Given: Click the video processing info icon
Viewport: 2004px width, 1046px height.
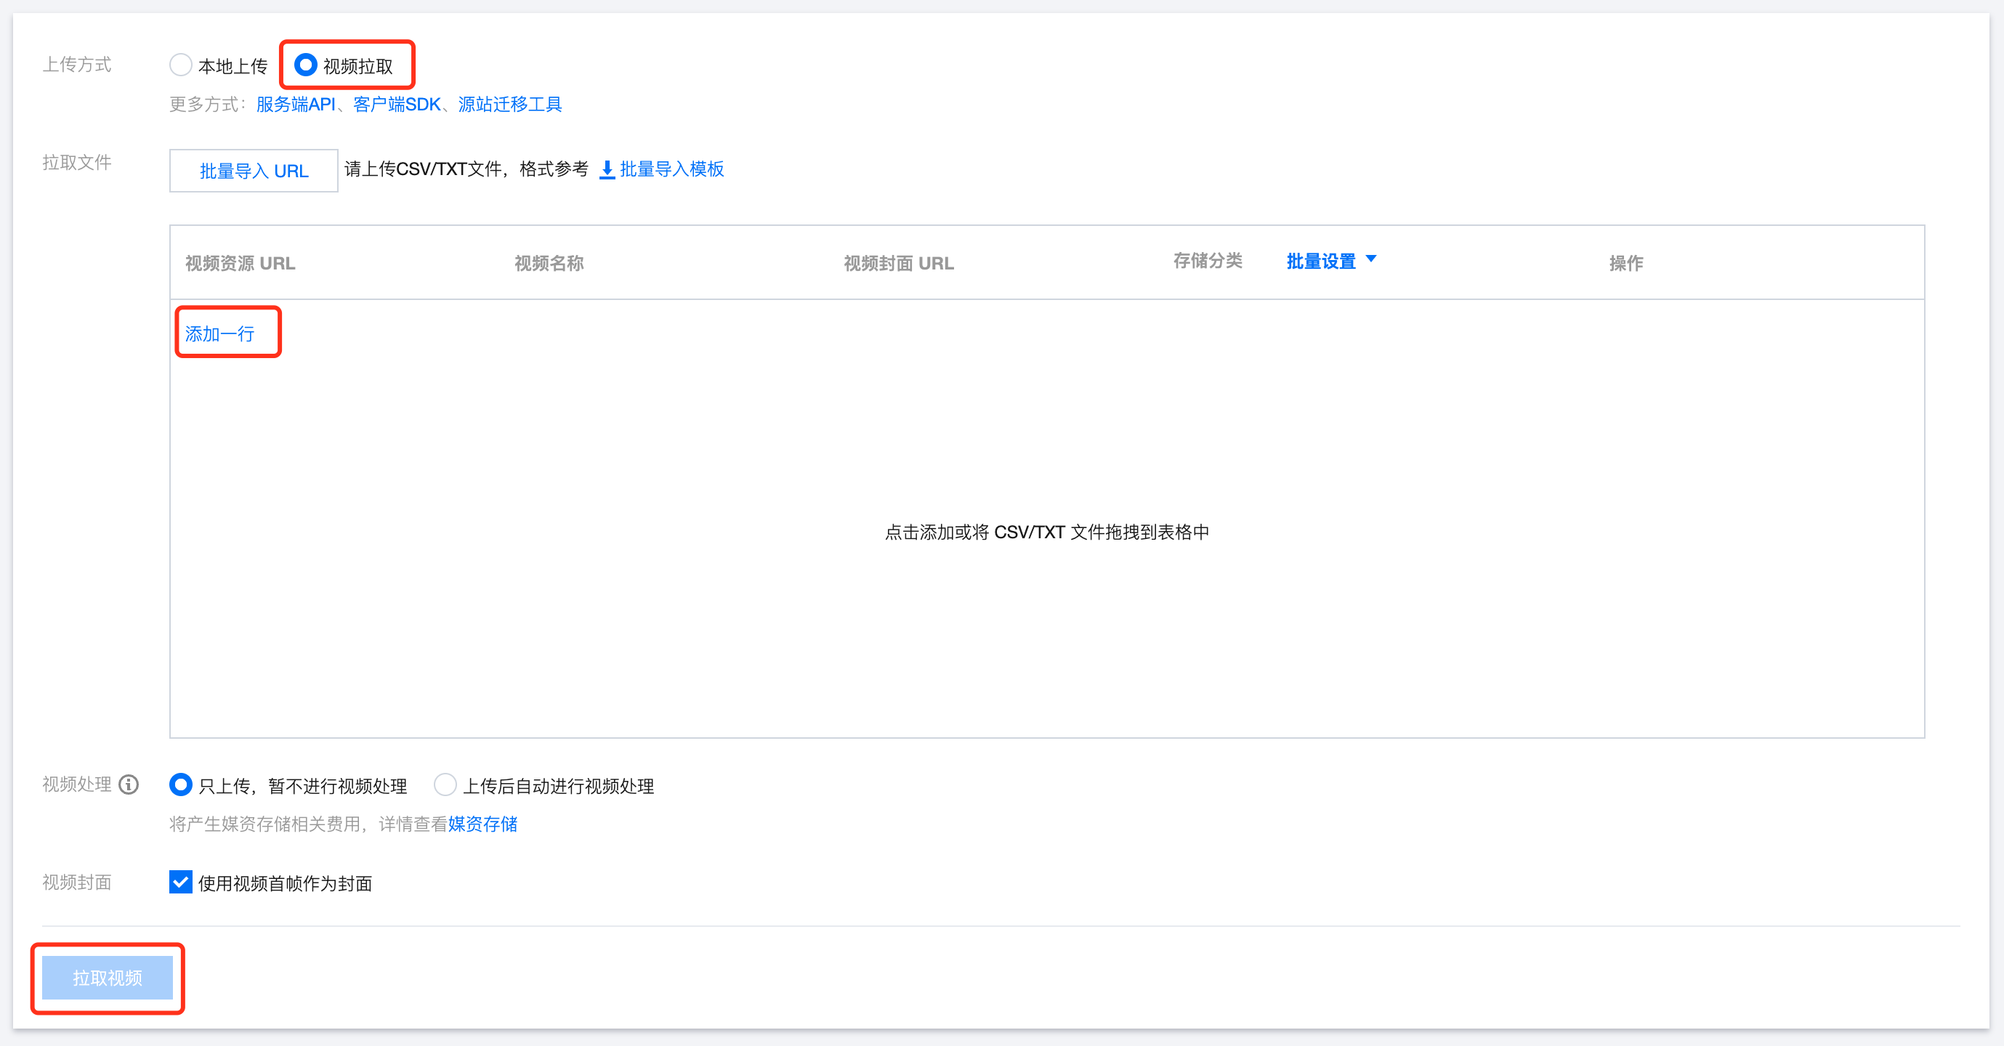Looking at the screenshot, I should tap(129, 784).
